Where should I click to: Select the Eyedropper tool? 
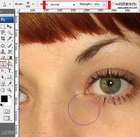click(x=9, y=84)
